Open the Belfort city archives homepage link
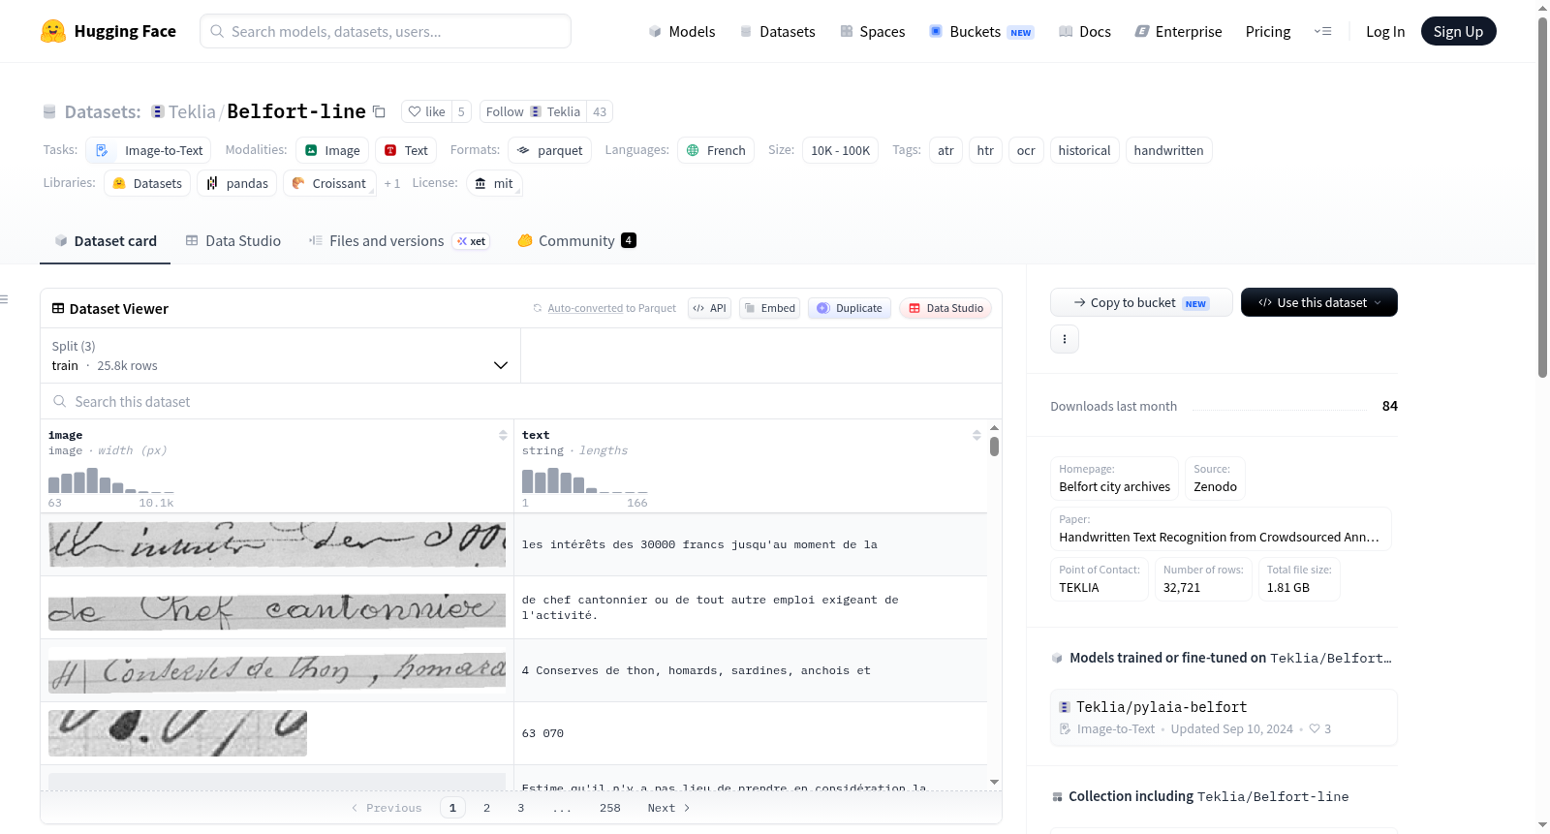This screenshot has height=834, width=1550. pyautogui.click(x=1114, y=479)
